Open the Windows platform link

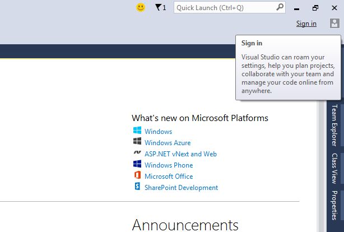pyautogui.click(x=158, y=132)
